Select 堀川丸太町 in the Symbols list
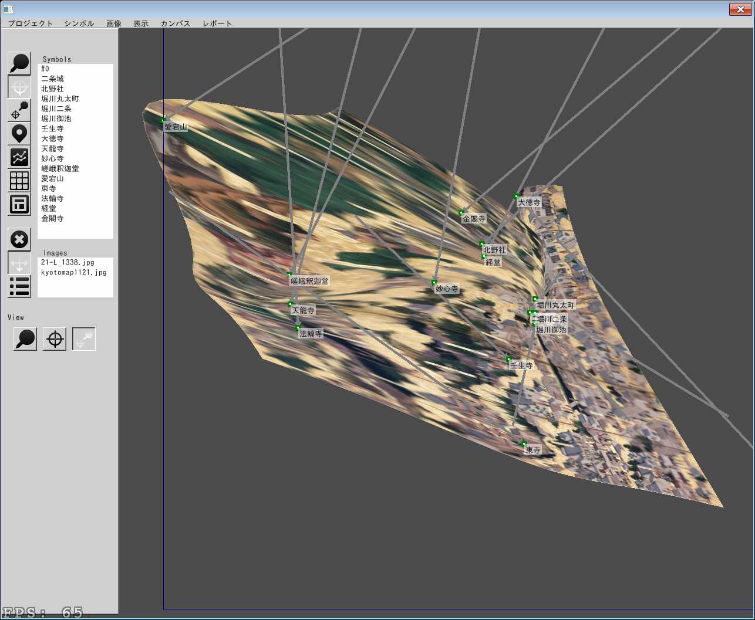 (x=75, y=99)
